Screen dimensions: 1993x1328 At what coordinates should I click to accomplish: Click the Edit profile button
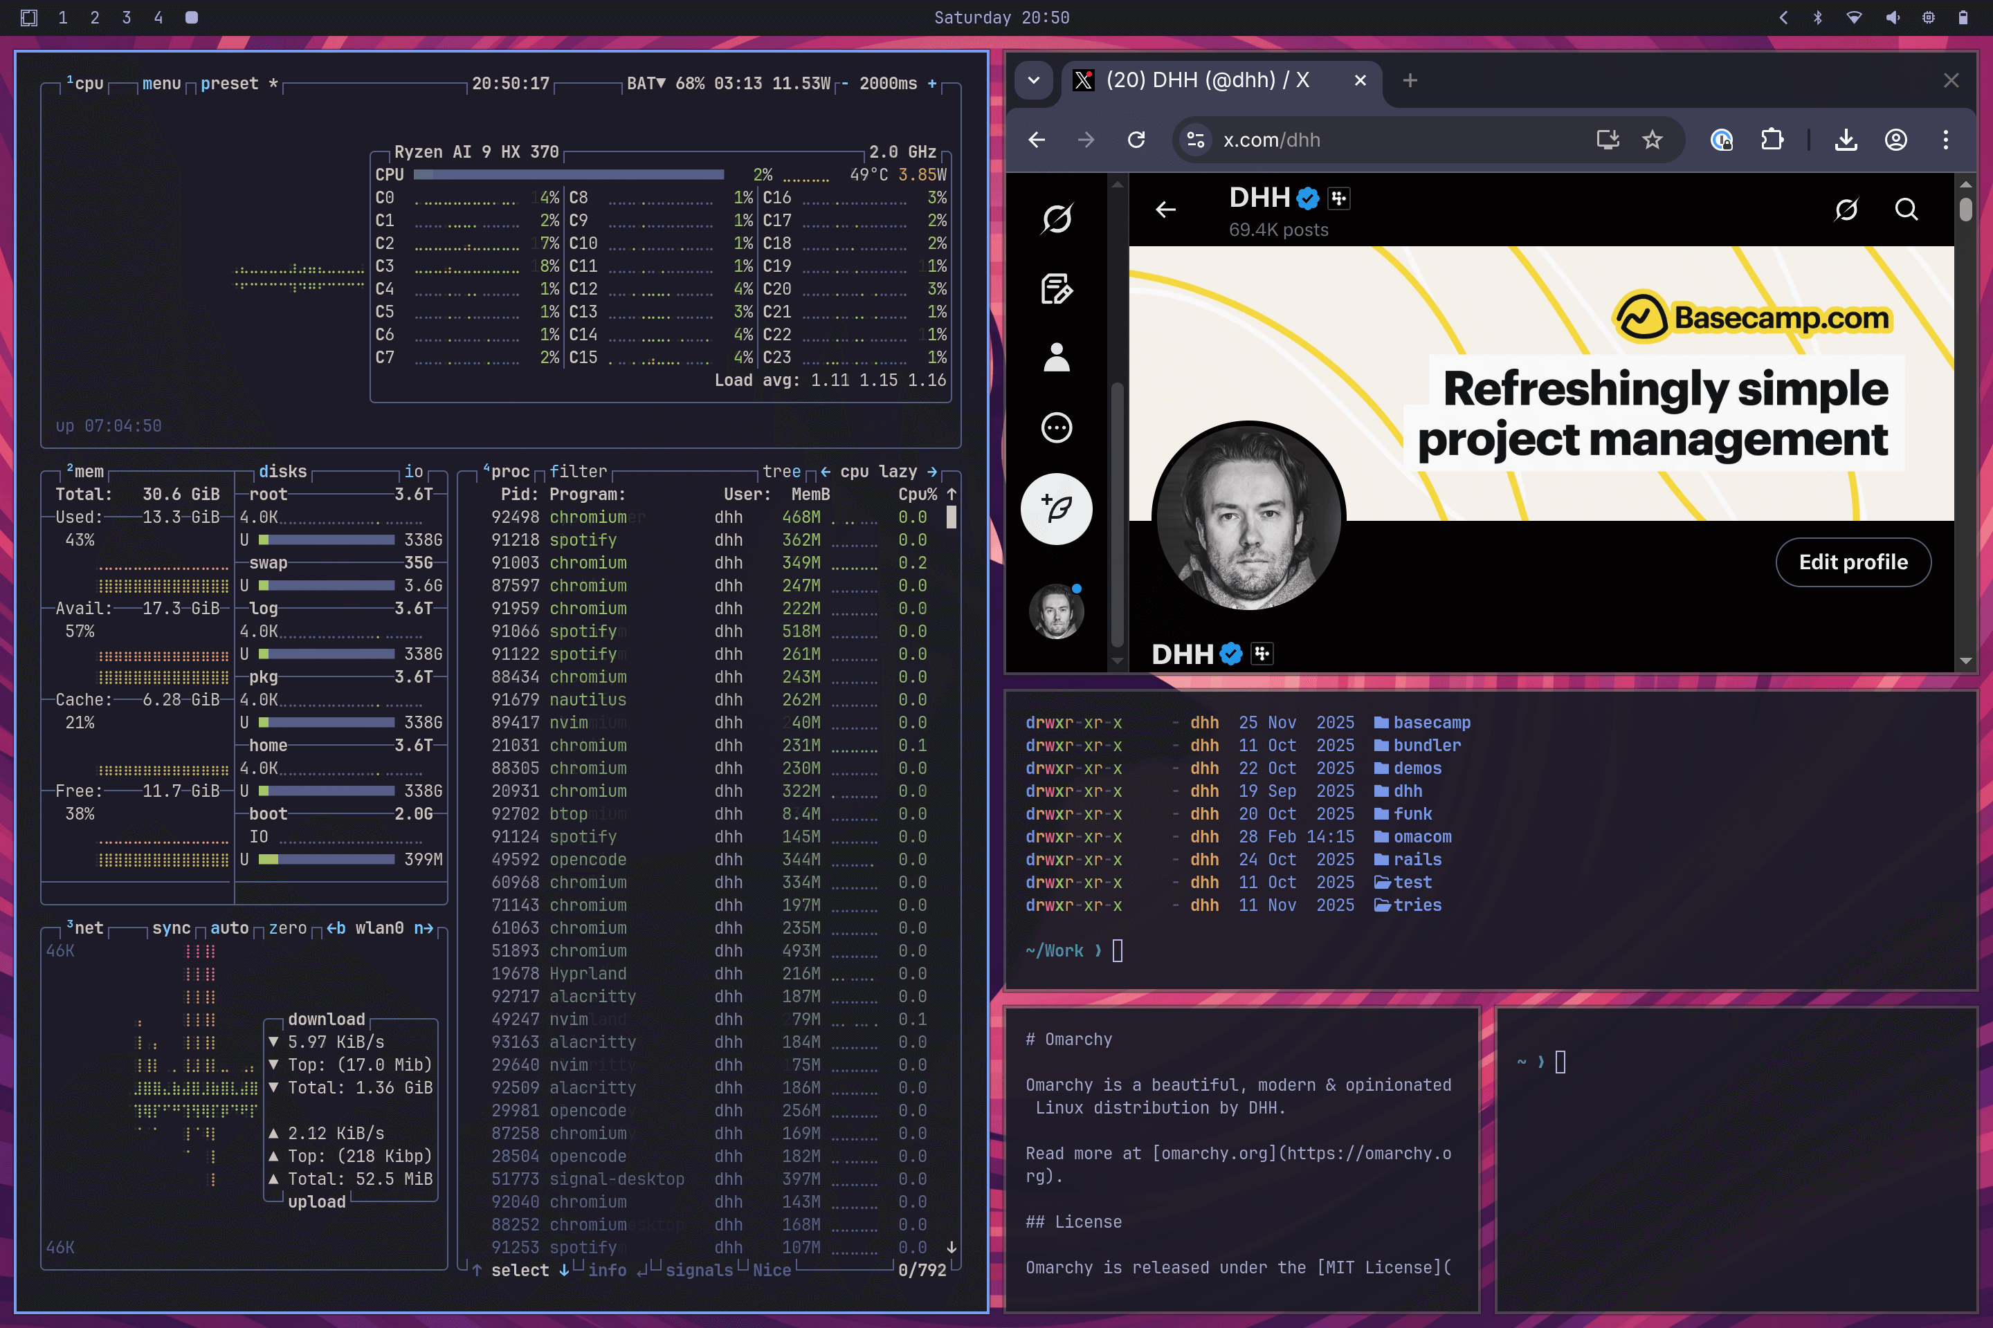1853,562
